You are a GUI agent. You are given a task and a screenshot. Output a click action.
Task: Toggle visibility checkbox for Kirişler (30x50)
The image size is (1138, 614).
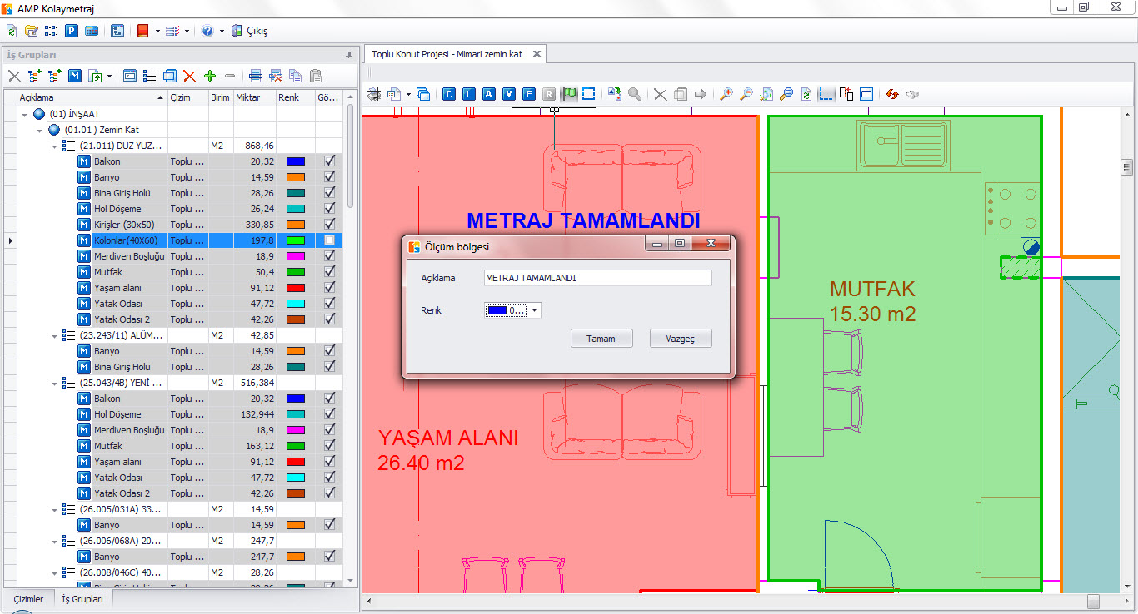click(330, 225)
